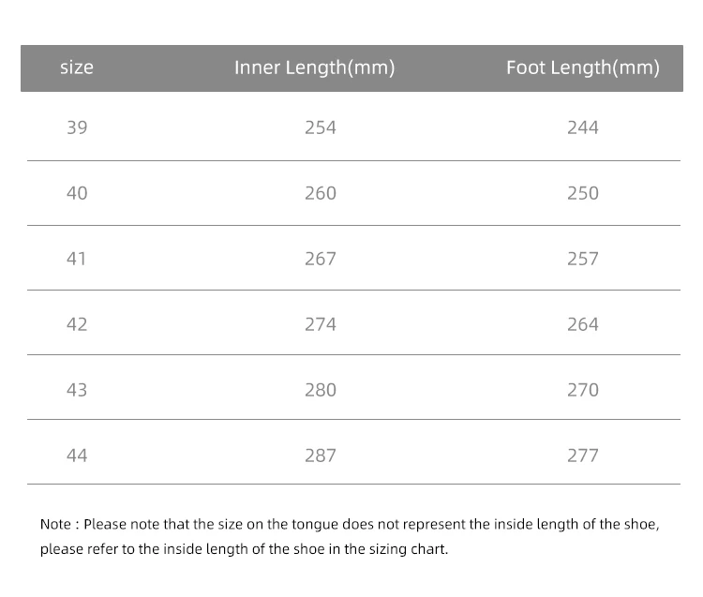Click inner length value 254
Viewport: 703px width, 597px height.
pyautogui.click(x=320, y=127)
